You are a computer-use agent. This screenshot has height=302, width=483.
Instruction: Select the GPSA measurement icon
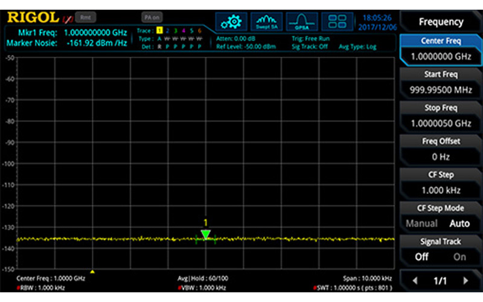(302, 22)
